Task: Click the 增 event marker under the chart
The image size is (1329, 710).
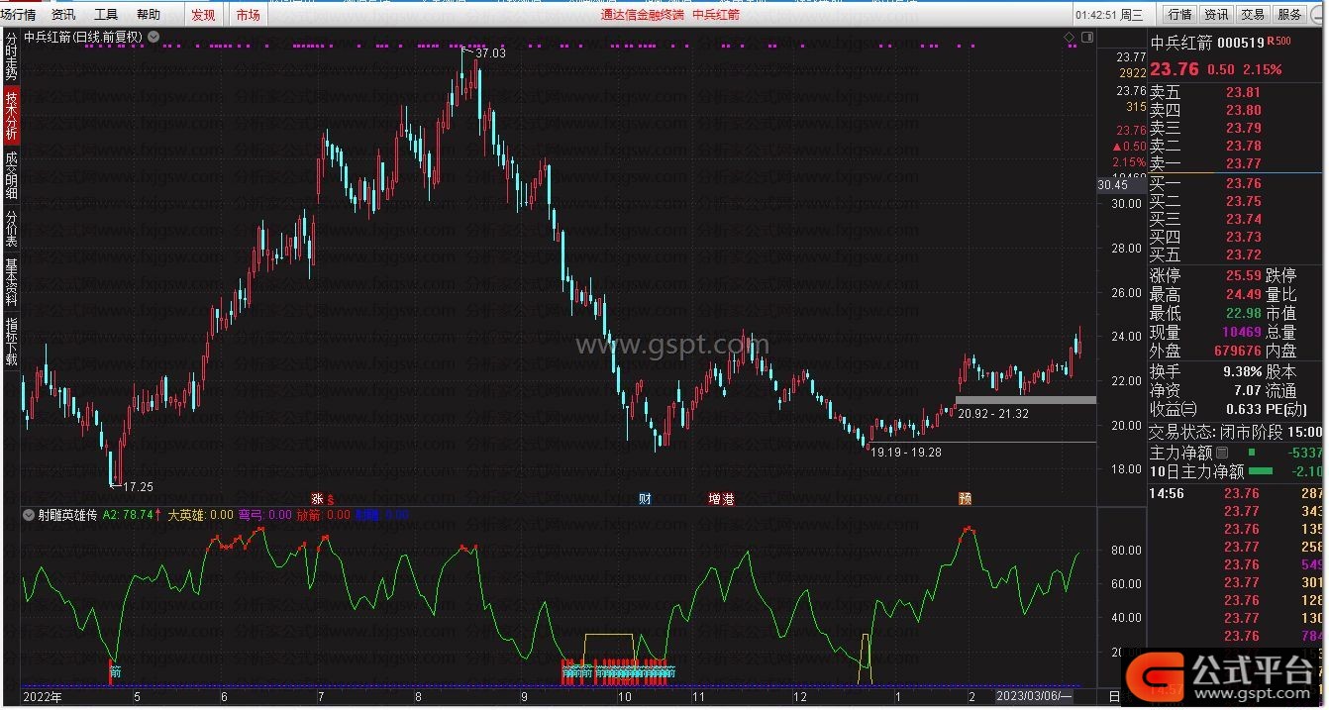Action: tap(715, 499)
